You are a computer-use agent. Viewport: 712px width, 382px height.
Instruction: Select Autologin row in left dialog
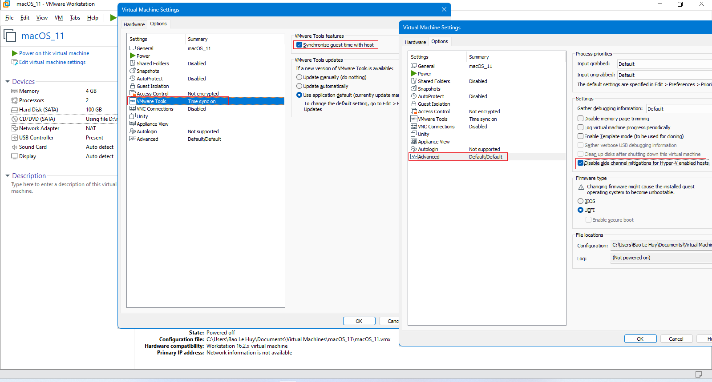click(x=206, y=131)
